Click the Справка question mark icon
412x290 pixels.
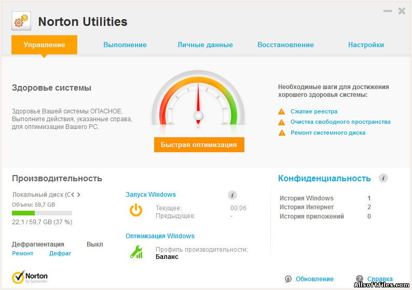pos(359,279)
